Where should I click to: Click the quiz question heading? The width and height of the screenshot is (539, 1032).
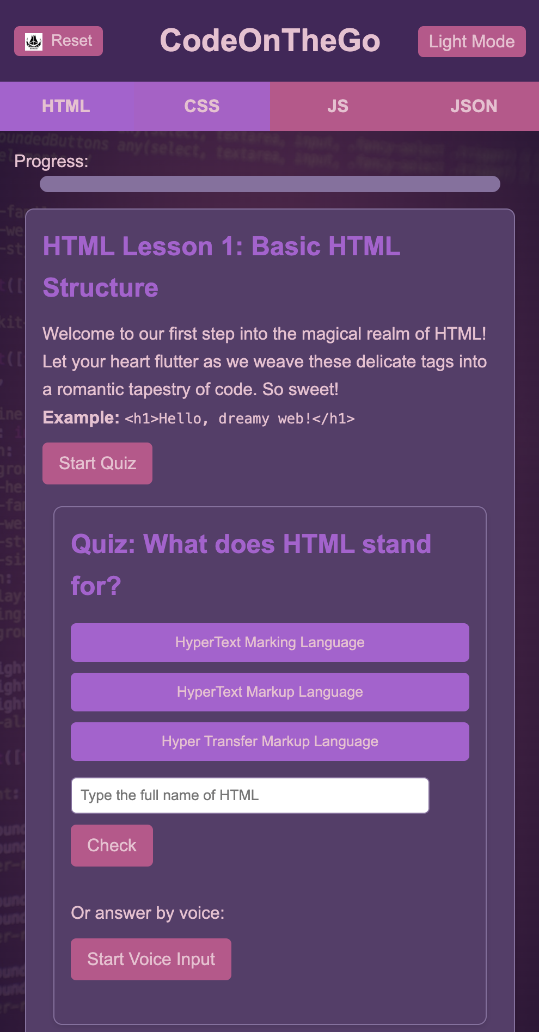[250, 565]
